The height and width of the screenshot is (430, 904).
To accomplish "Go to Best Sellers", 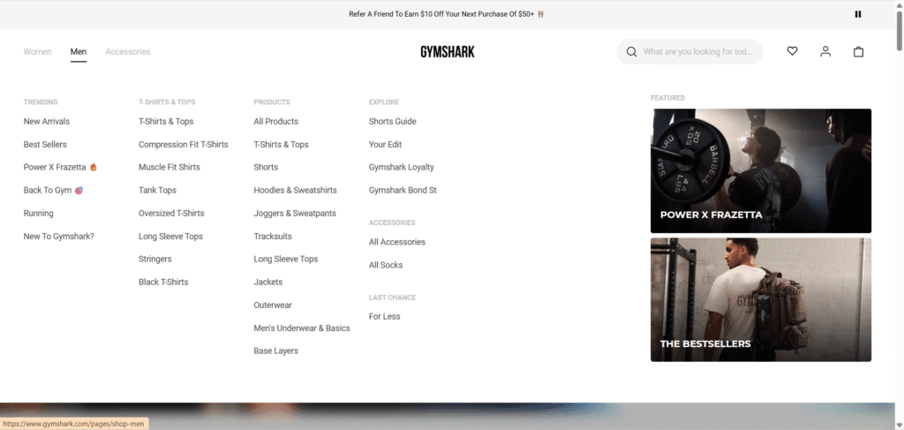I will click(45, 145).
